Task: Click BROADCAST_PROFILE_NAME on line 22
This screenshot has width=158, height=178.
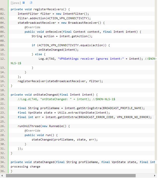Action: [122, 108]
